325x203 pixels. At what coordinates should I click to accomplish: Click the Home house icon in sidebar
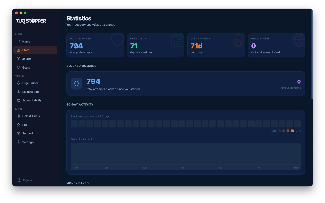pos(18,42)
